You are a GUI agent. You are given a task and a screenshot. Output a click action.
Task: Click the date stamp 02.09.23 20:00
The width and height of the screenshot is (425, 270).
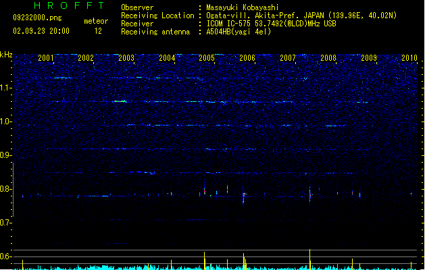pos(41,31)
